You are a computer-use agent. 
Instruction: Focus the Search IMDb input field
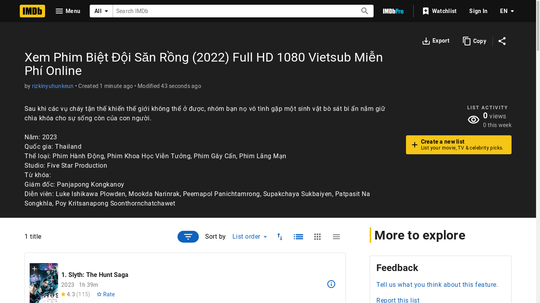click(235, 11)
